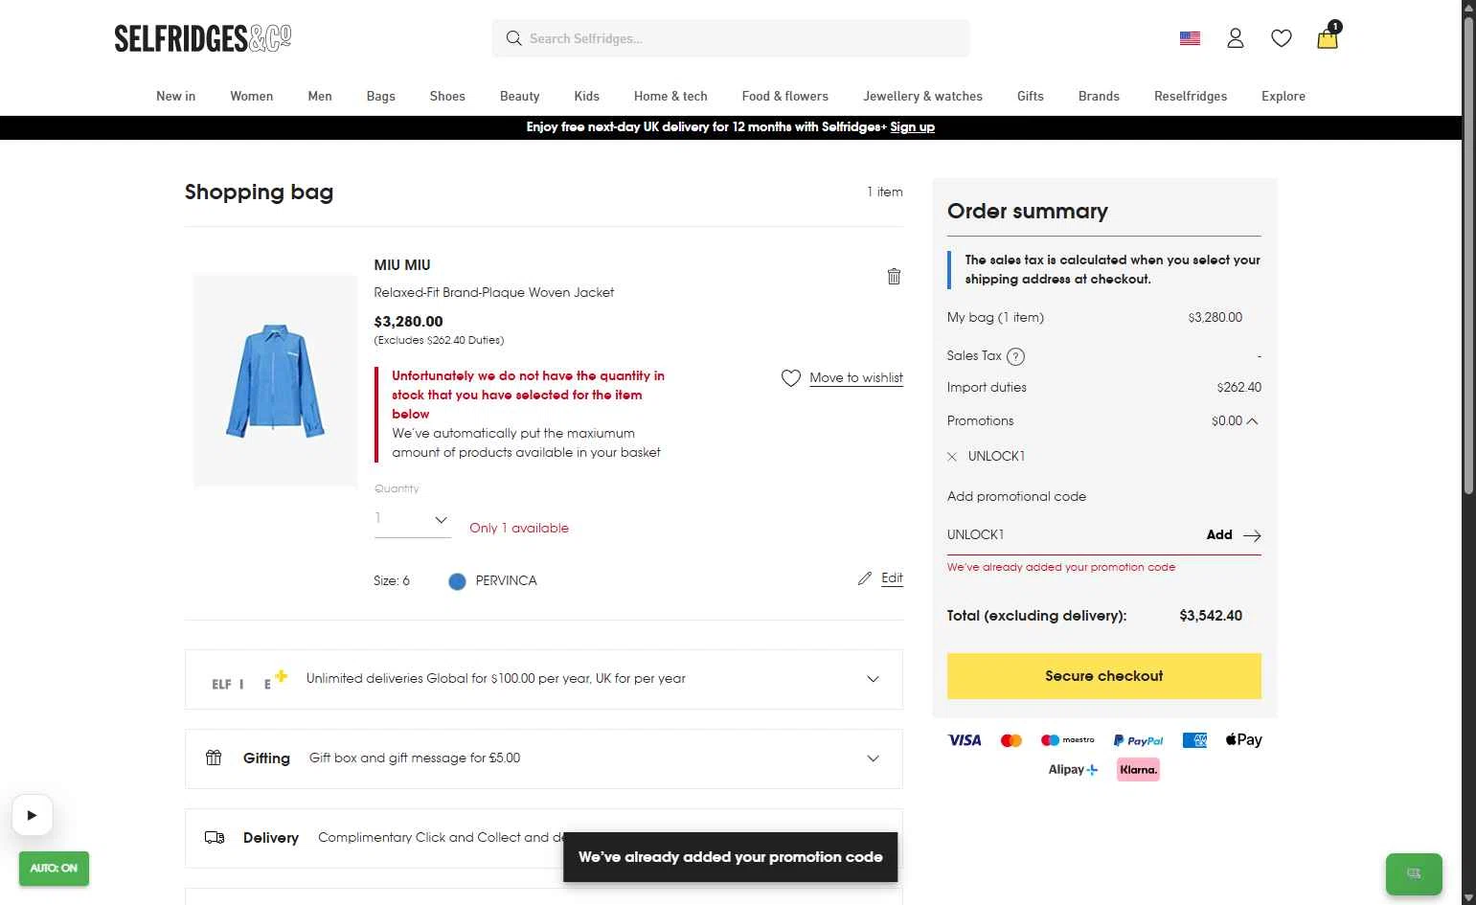
Task: Open the Jewellery & watches menu
Action: point(922,96)
